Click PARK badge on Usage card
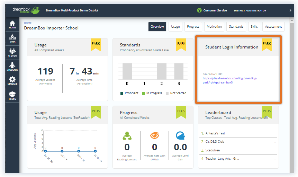Screen dimensions: 298x177 click(96, 45)
